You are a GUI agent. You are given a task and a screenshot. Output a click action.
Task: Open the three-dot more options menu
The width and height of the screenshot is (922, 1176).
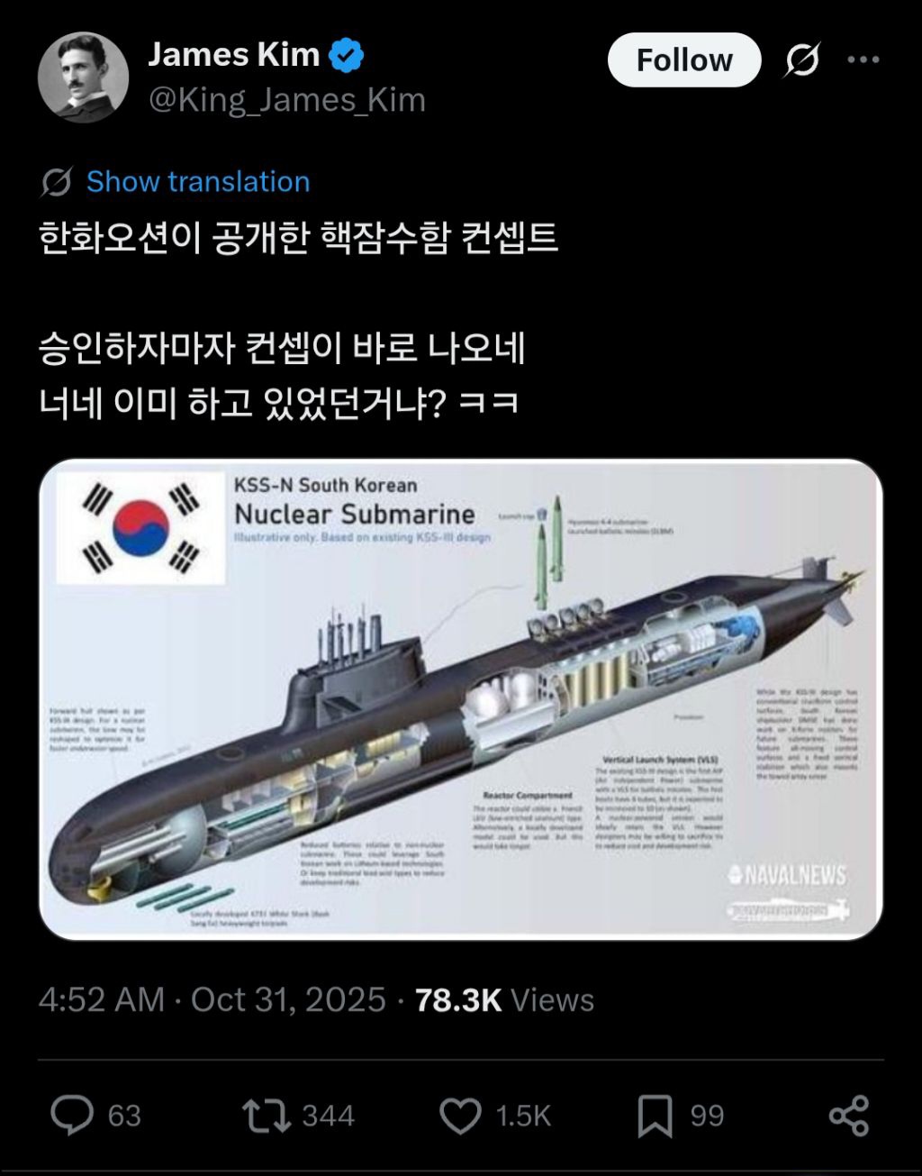point(863,59)
